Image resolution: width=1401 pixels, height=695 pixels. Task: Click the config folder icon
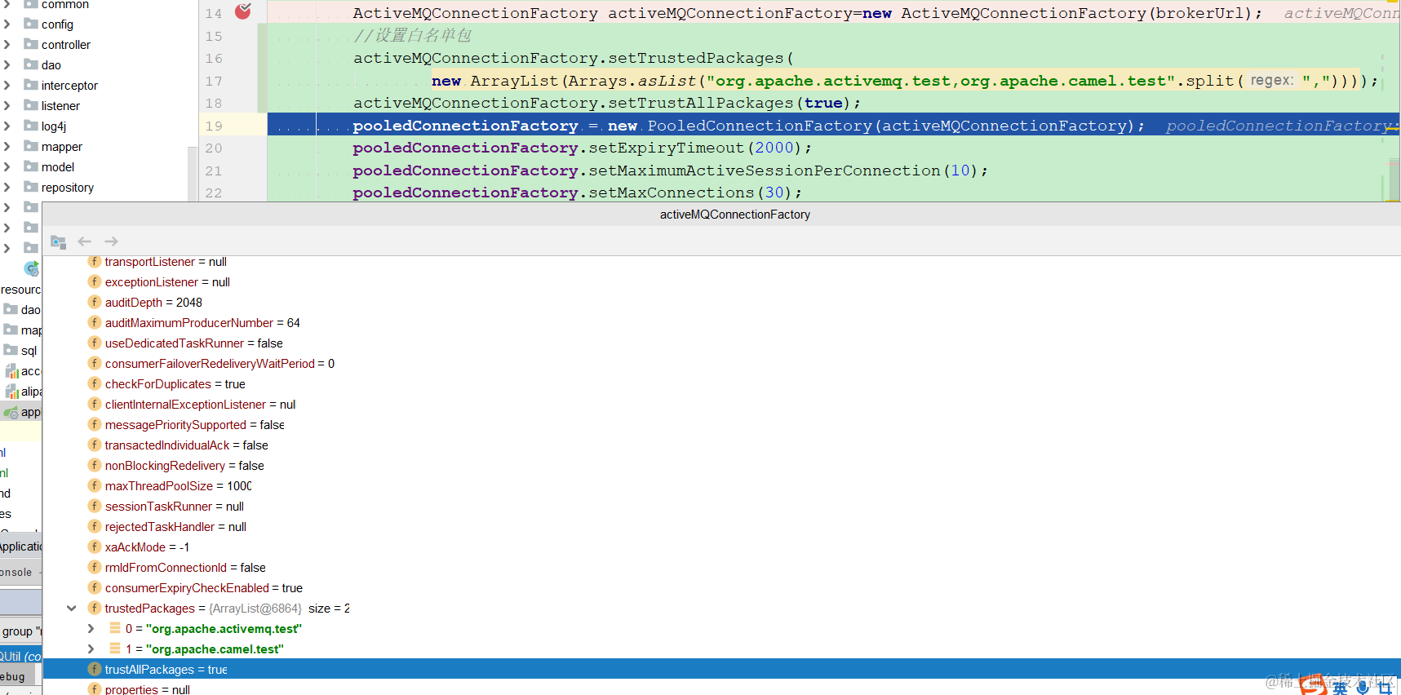[31, 24]
